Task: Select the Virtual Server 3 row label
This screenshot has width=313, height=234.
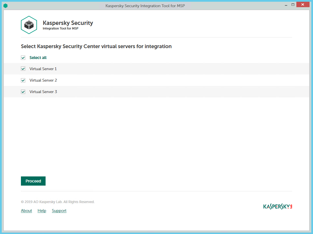Action: [x=43, y=92]
